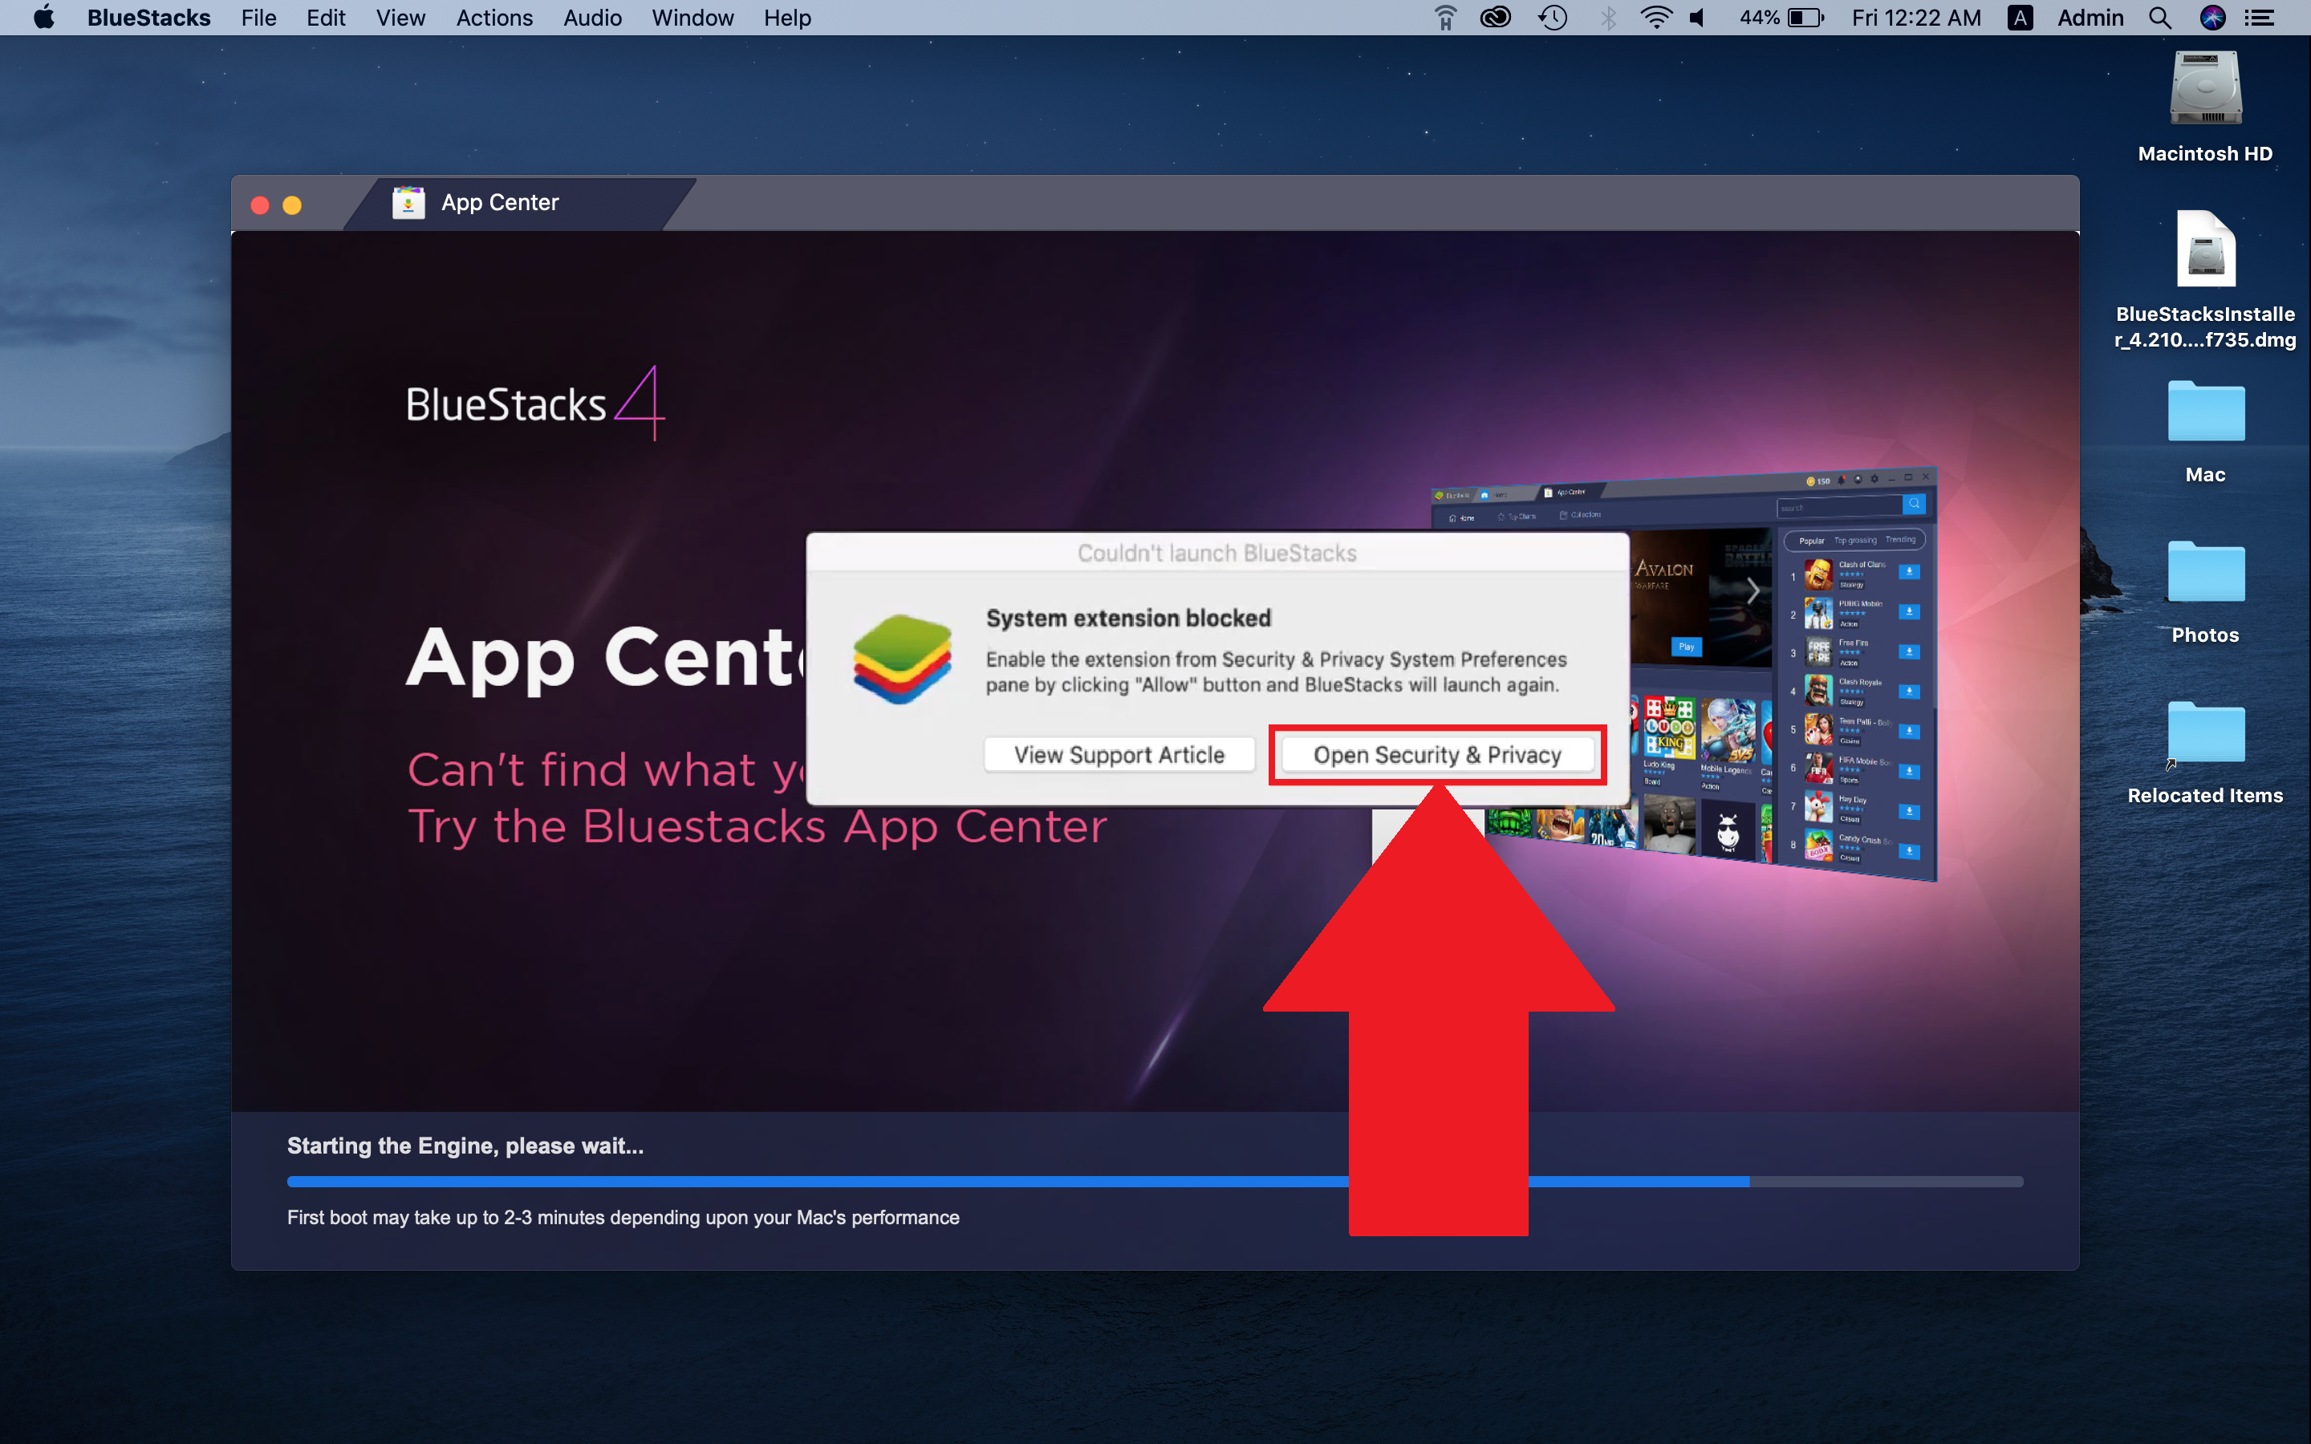The width and height of the screenshot is (2311, 1444).
Task: Click the volume/sound icon in menu bar
Action: pyautogui.click(x=1696, y=18)
